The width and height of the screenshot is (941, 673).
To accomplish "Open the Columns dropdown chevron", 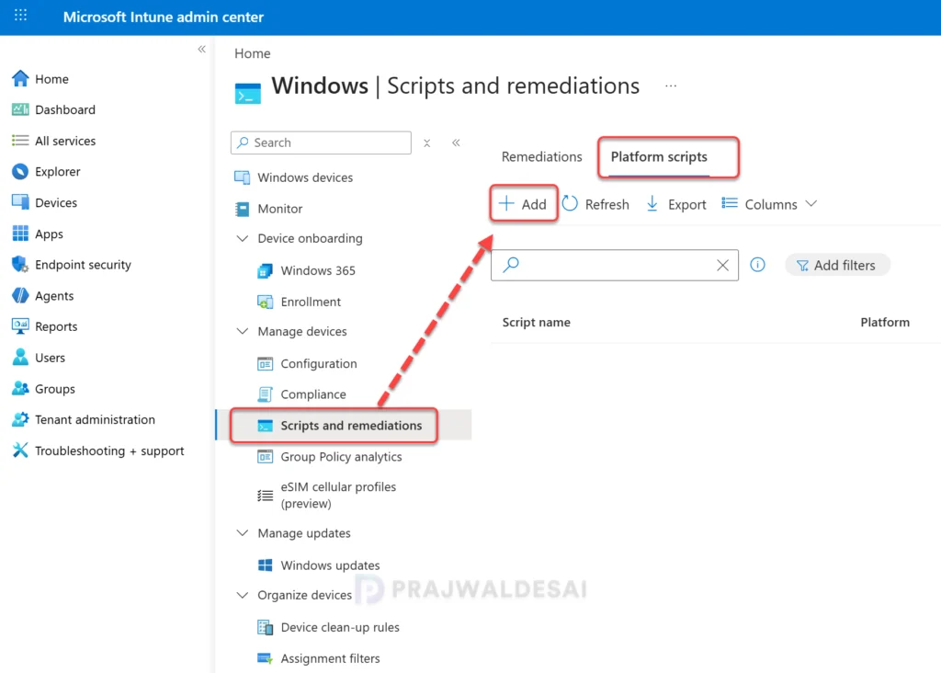I will click(811, 204).
